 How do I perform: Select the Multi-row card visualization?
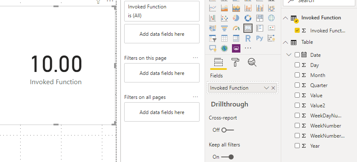tap(260, 28)
